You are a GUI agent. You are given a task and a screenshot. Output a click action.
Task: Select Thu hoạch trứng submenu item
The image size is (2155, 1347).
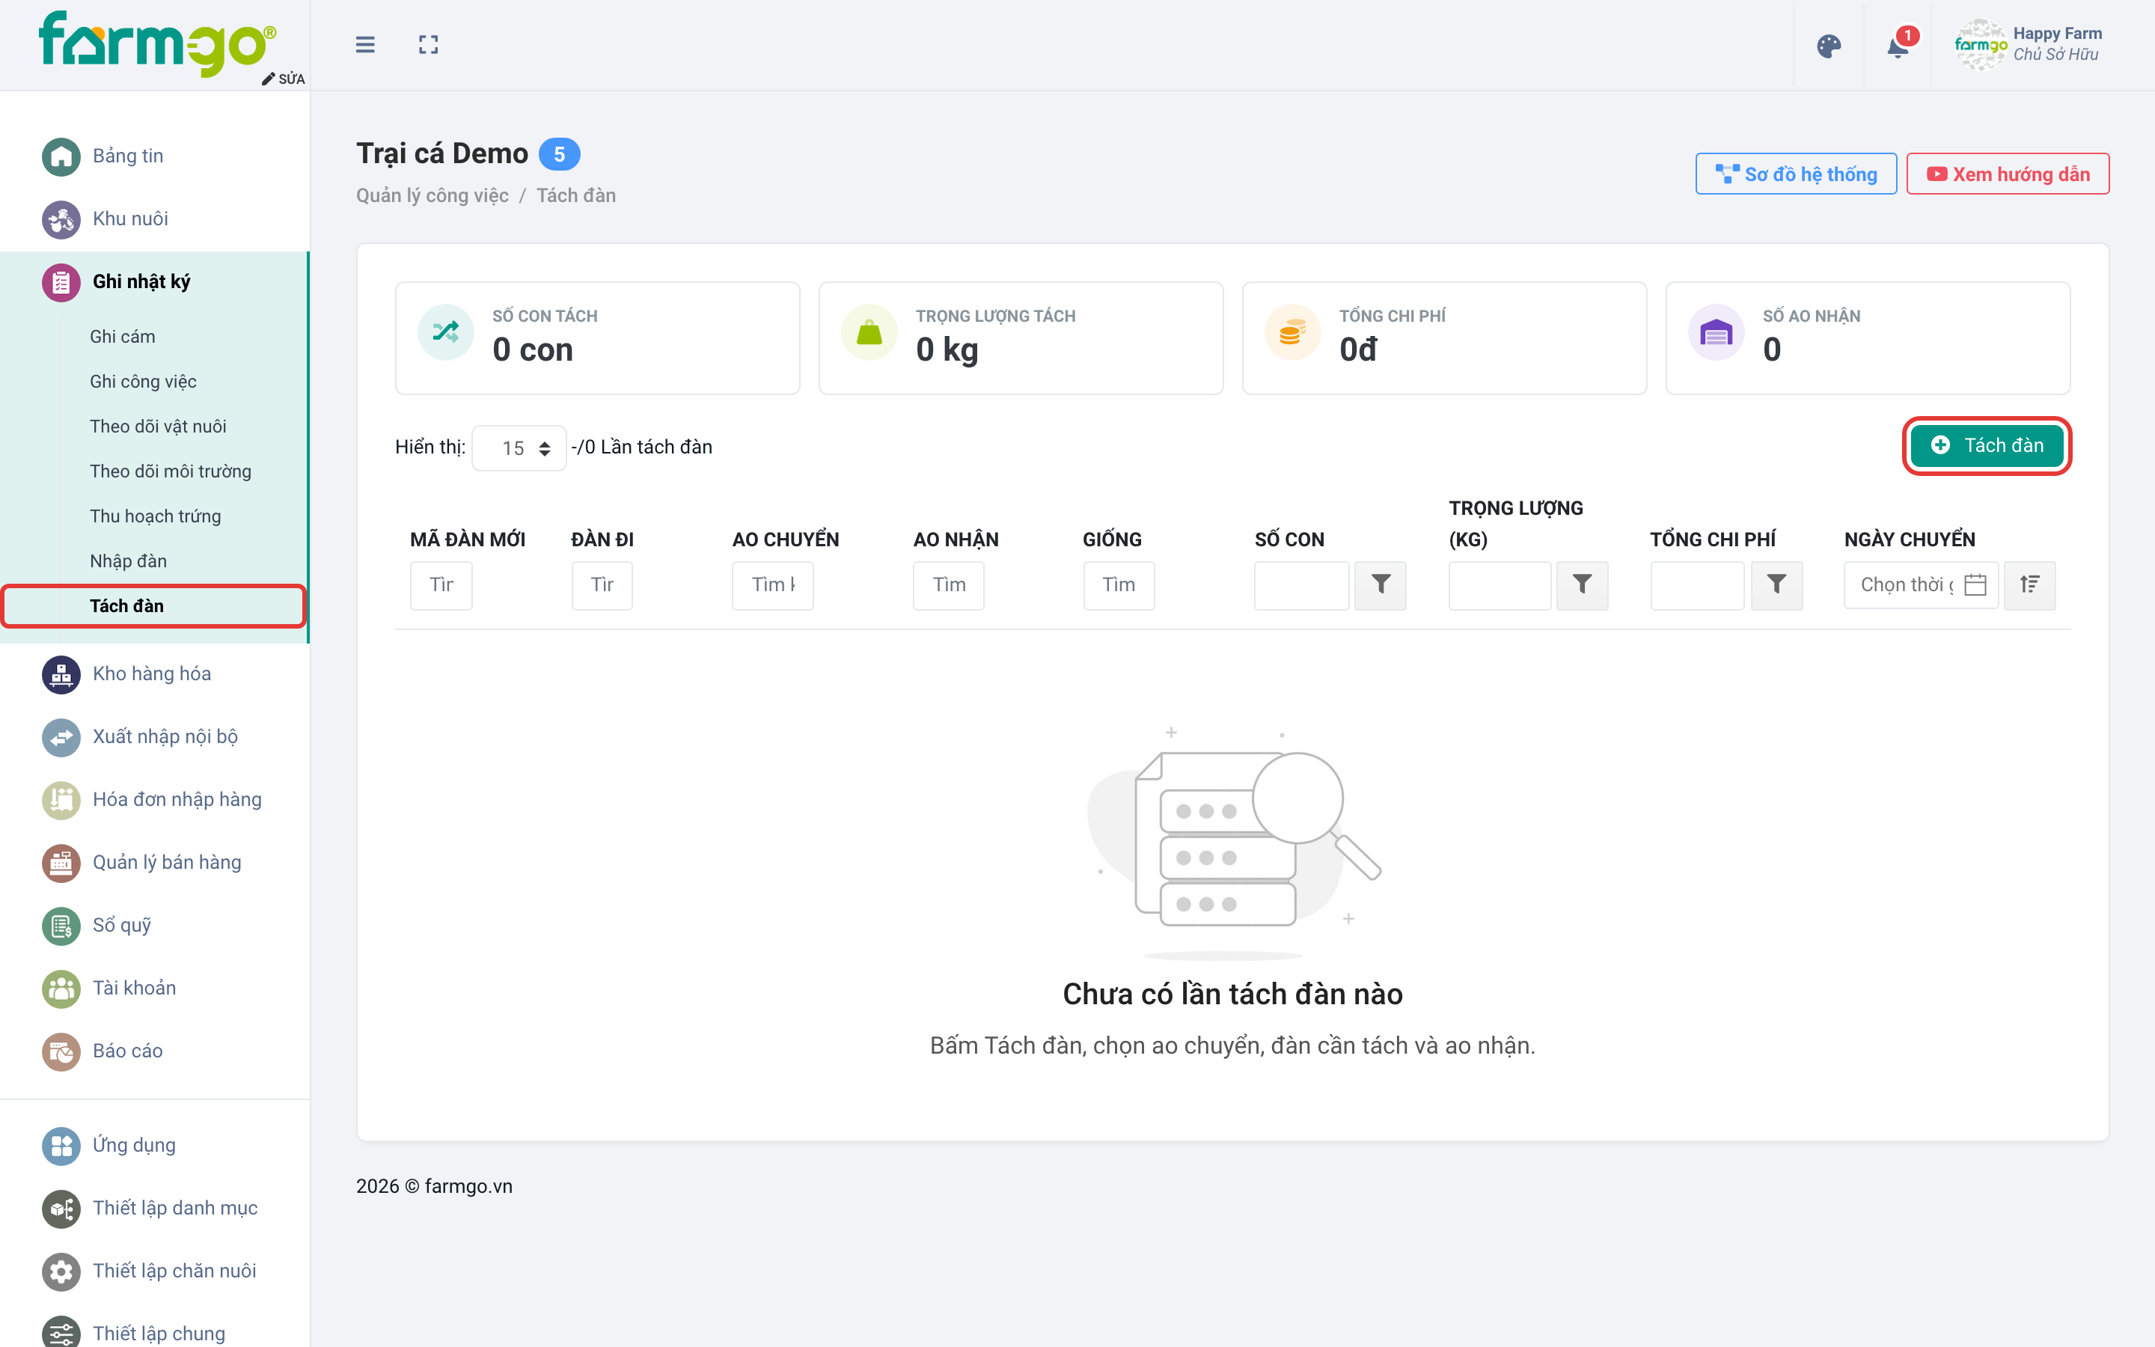[155, 516]
